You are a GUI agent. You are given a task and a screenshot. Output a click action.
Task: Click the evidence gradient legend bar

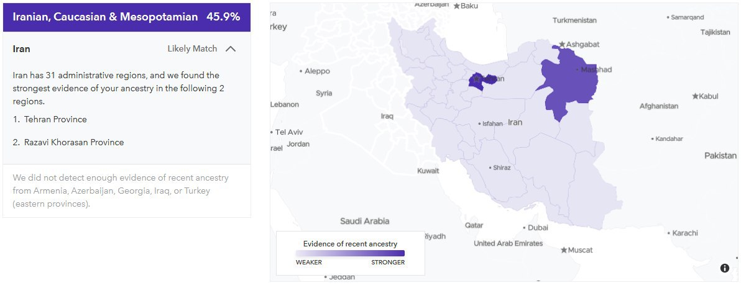tap(350, 253)
